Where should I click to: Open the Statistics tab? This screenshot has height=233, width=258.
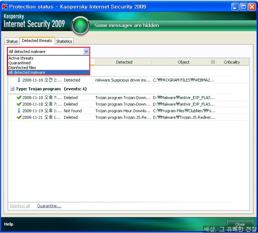64,41
